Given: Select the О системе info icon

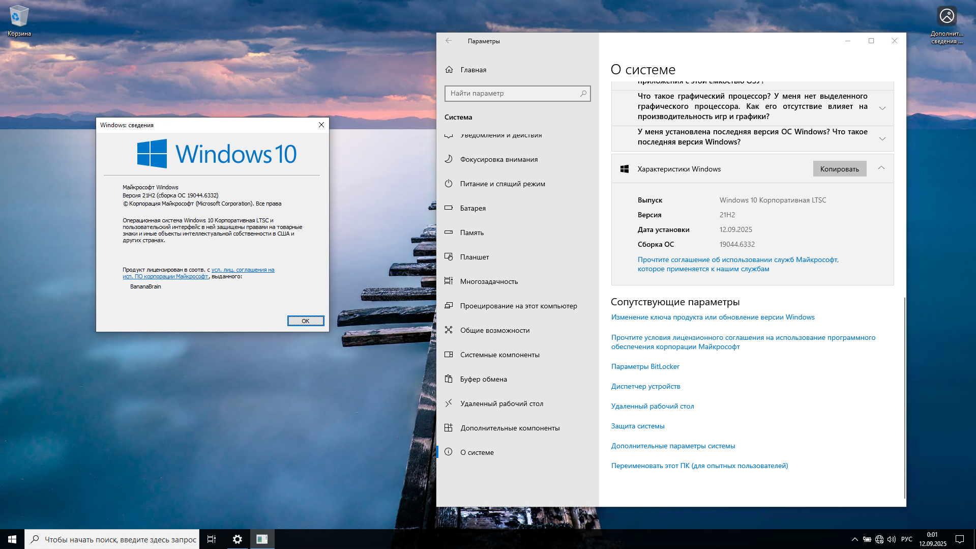Looking at the screenshot, I should point(449,452).
